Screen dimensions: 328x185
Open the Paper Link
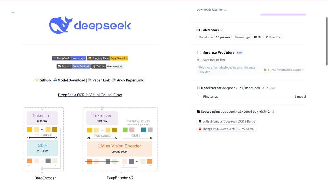(99, 80)
